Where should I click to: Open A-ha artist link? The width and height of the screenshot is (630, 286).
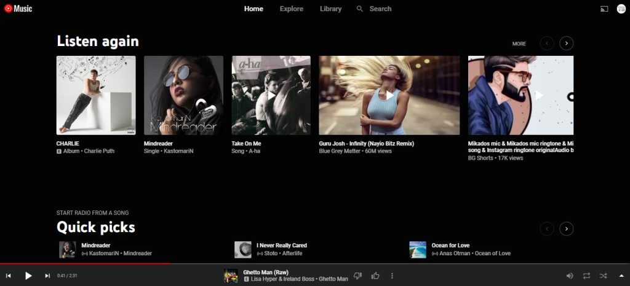click(x=255, y=151)
